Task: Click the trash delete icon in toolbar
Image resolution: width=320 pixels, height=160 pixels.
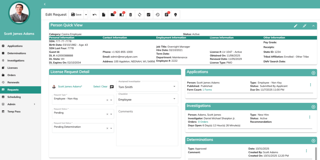Action: click(x=131, y=15)
